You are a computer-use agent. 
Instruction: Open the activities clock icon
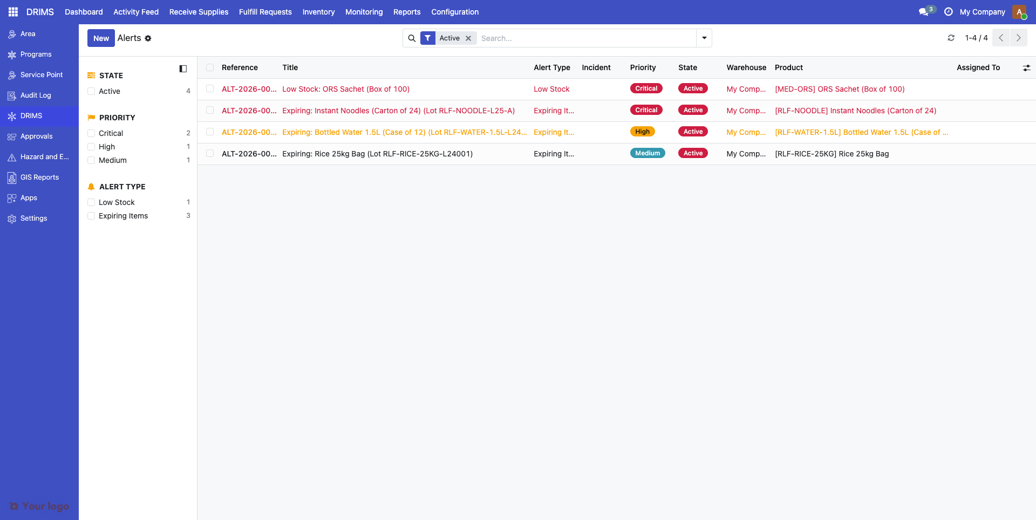coord(948,12)
